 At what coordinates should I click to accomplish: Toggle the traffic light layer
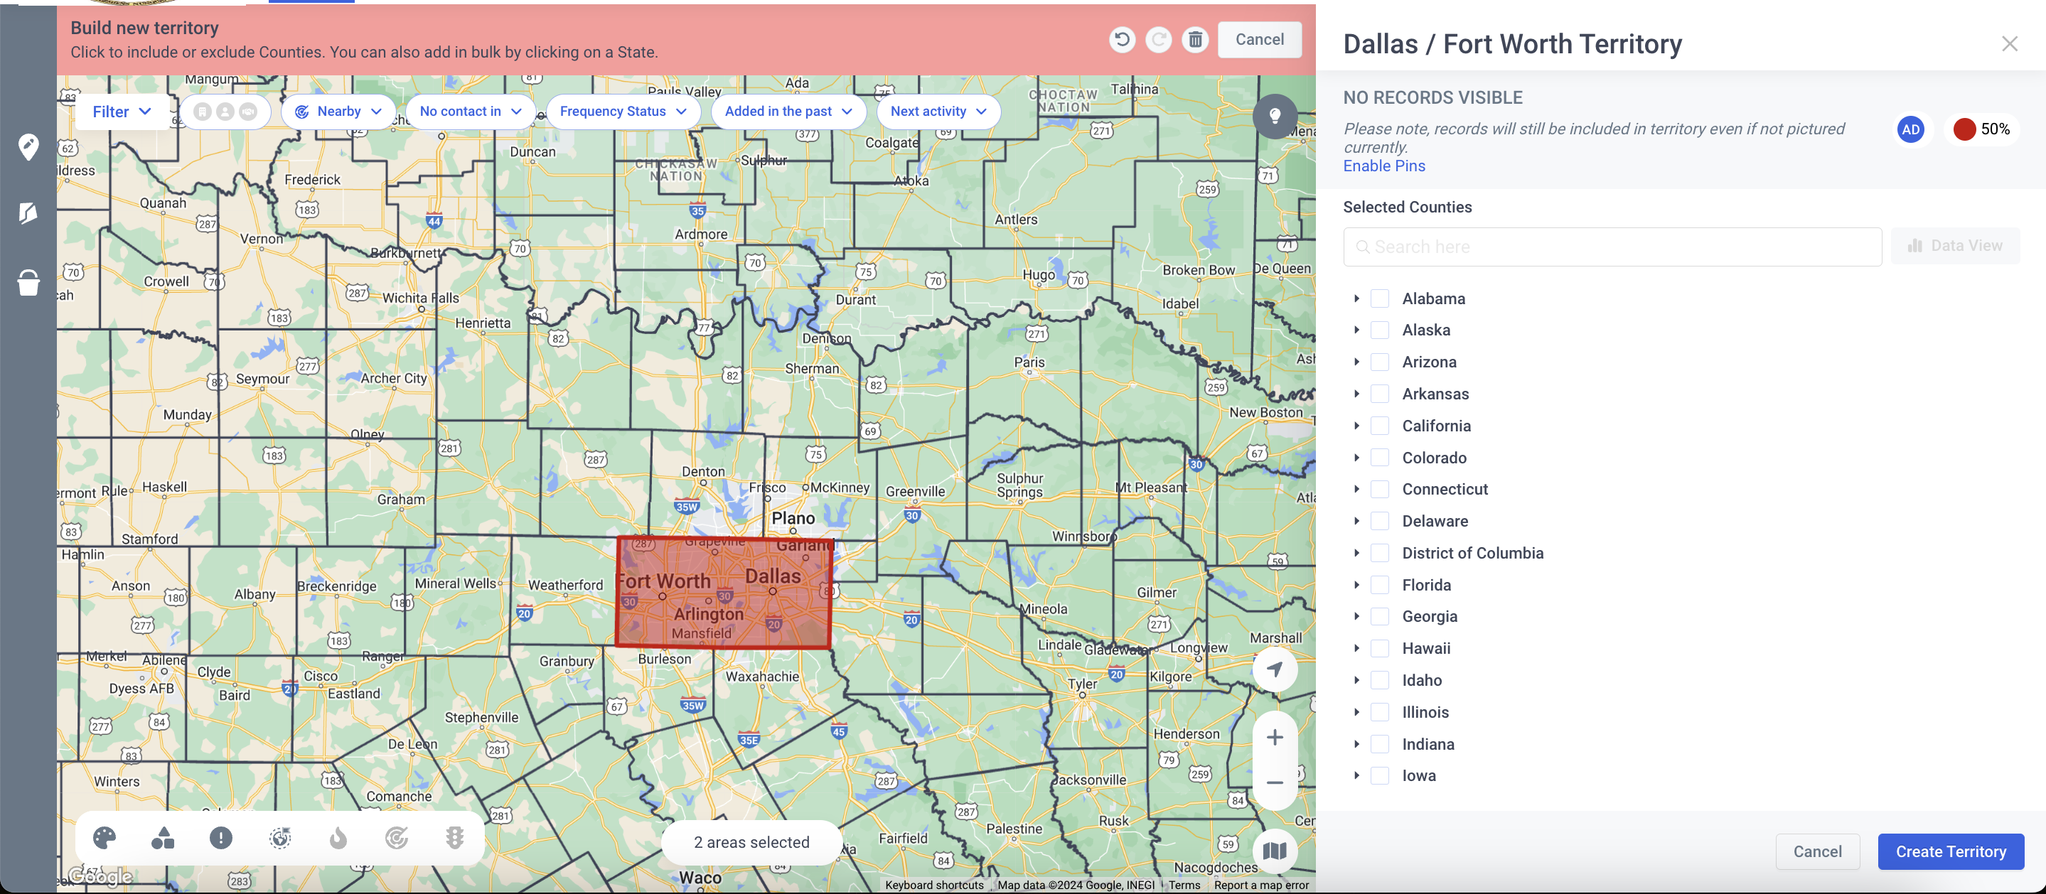pos(454,839)
